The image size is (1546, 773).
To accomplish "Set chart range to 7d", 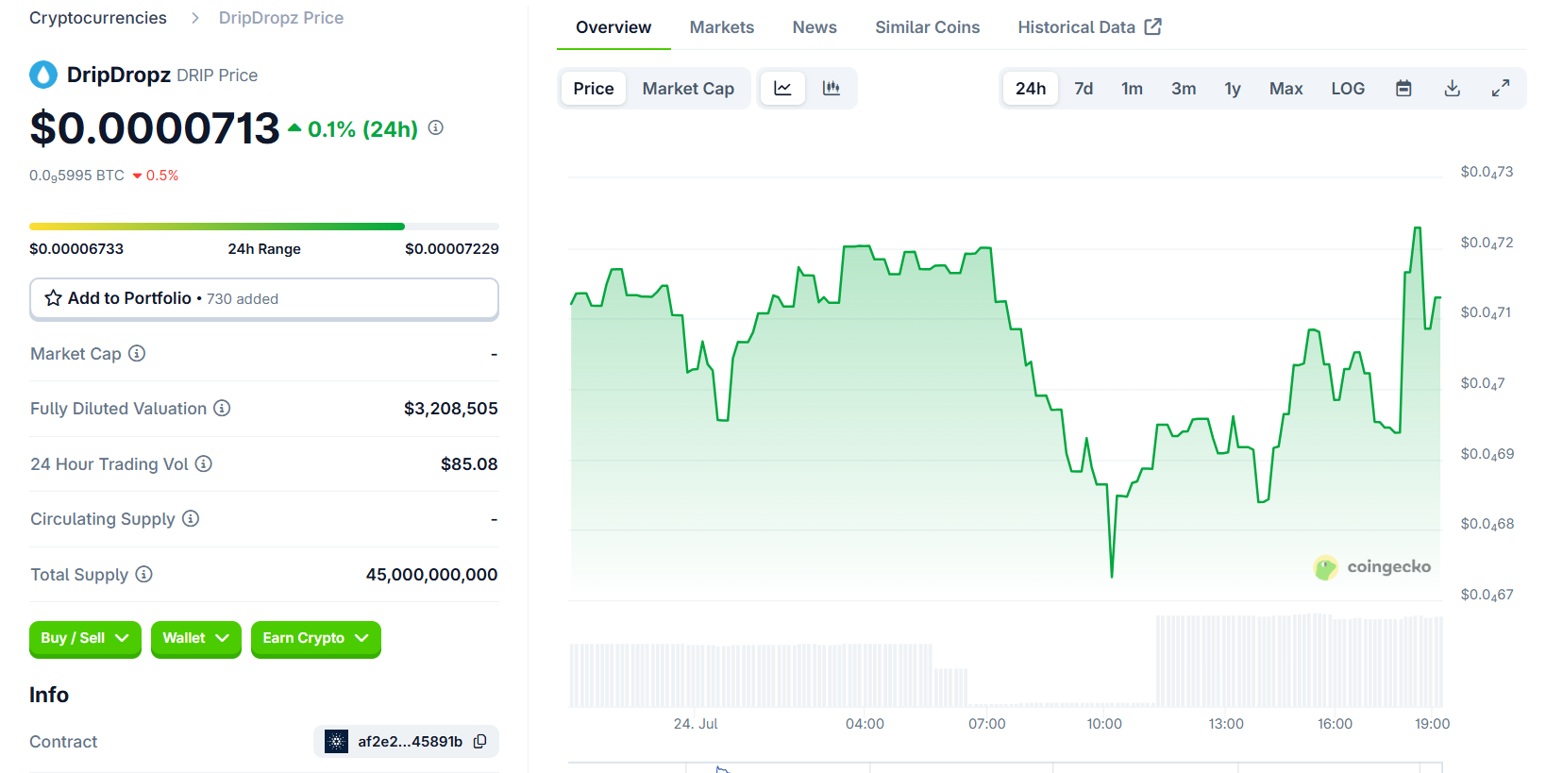I will [1084, 88].
